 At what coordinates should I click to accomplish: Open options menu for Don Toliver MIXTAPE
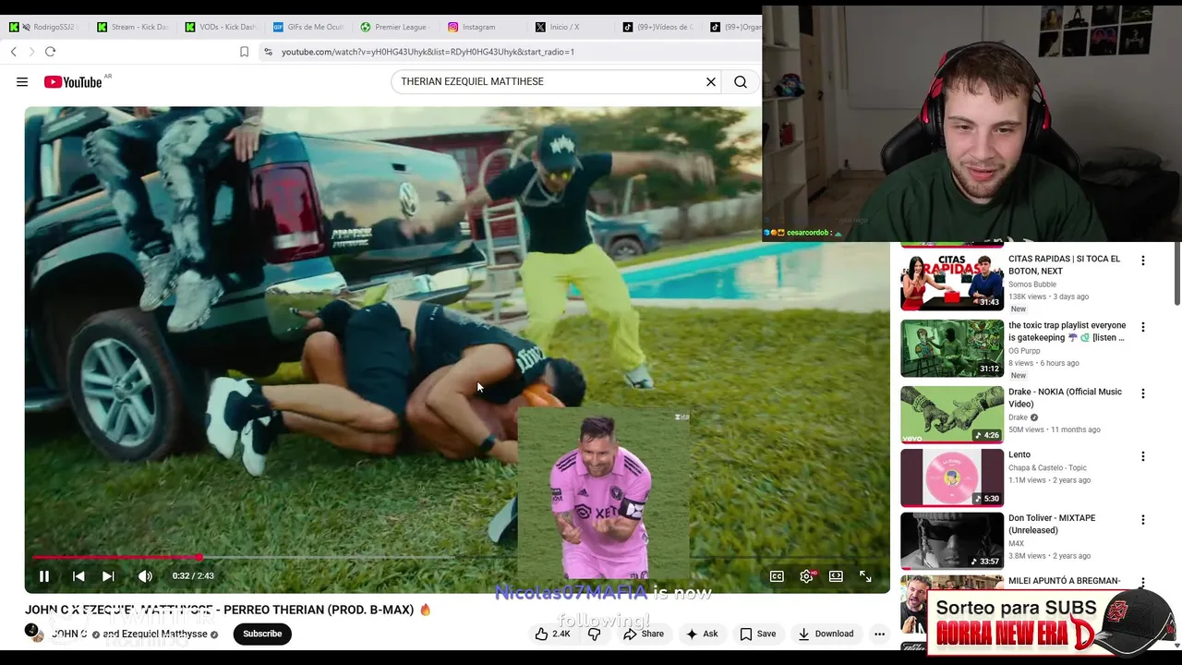click(x=1143, y=520)
